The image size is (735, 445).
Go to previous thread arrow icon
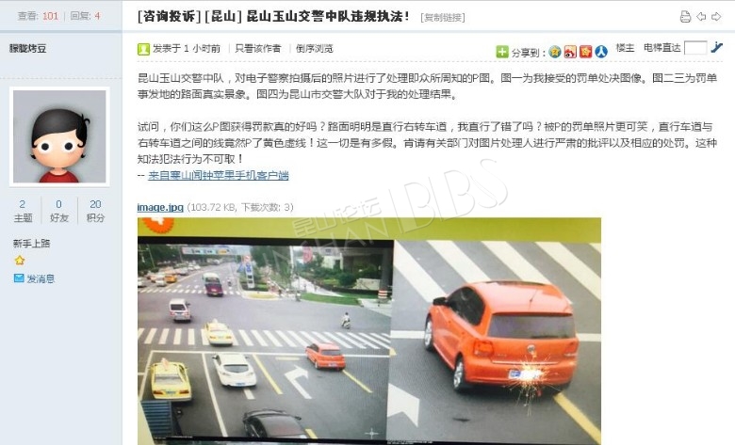(x=701, y=17)
